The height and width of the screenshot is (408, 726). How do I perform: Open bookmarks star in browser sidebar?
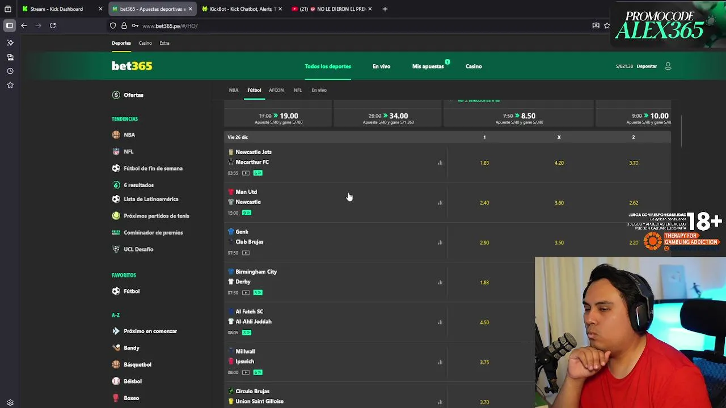[10, 85]
